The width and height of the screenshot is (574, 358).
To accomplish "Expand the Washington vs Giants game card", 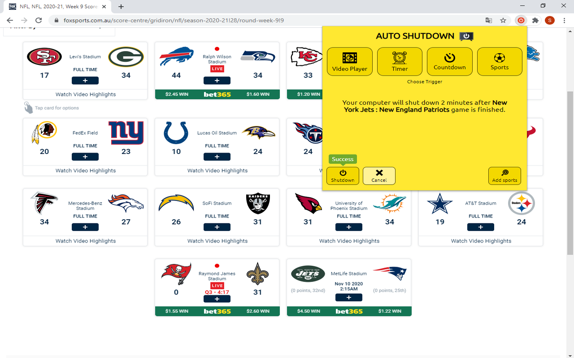I will coord(85,157).
